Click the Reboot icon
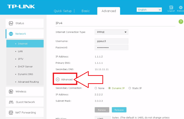 click(x=181, y=8)
